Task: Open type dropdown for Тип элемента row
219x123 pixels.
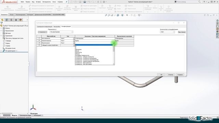Action: 74,39
